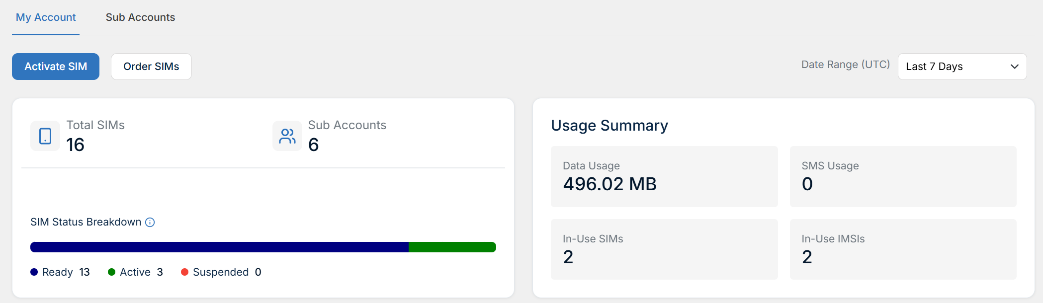Click the red Suspended legend dot
Image resolution: width=1043 pixels, height=303 pixels.
[184, 272]
